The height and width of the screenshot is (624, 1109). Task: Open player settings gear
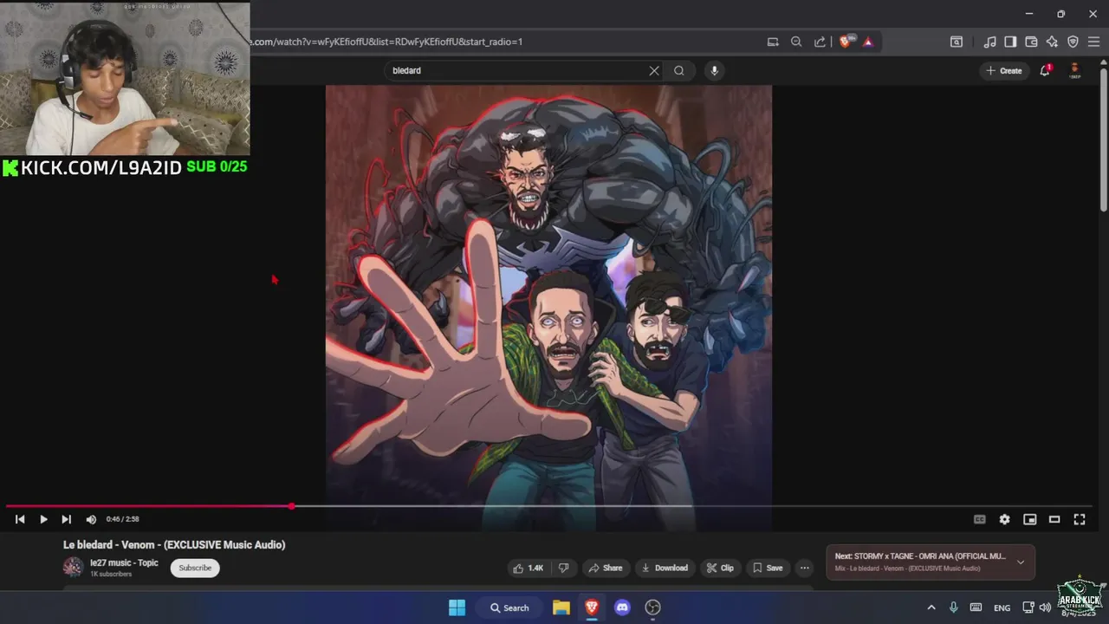[1004, 519]
